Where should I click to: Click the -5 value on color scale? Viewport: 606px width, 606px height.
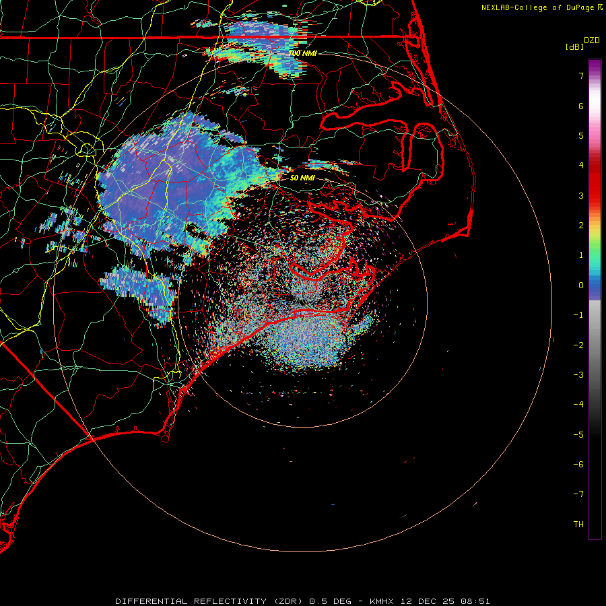pos(578,435)
